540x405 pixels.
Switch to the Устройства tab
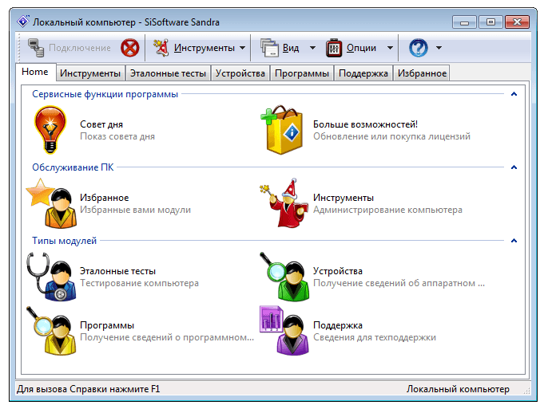click(240, 73)
